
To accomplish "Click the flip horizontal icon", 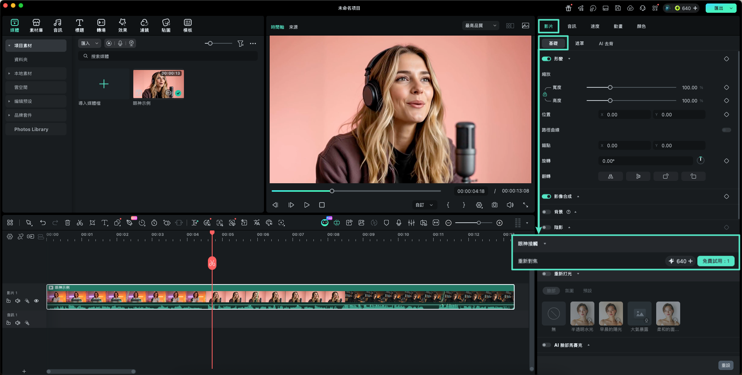I will coord(611,176).
